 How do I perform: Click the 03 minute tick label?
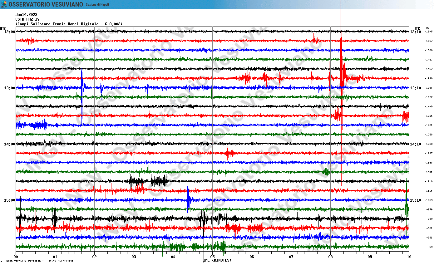pos(134,257)
